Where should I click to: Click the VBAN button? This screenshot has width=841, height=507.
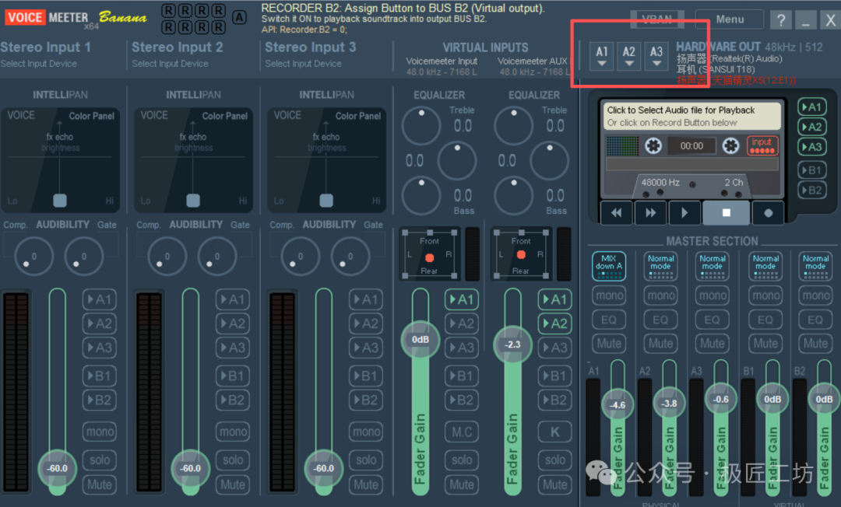(657, 19)
